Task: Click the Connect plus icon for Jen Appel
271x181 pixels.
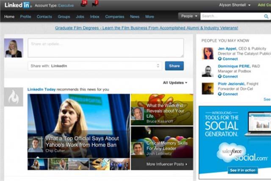Action: 220,59
